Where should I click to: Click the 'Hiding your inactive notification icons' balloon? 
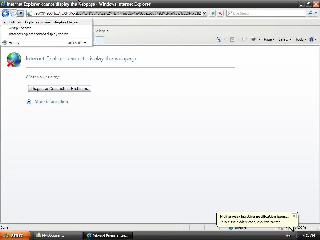(x=257, y=219)
